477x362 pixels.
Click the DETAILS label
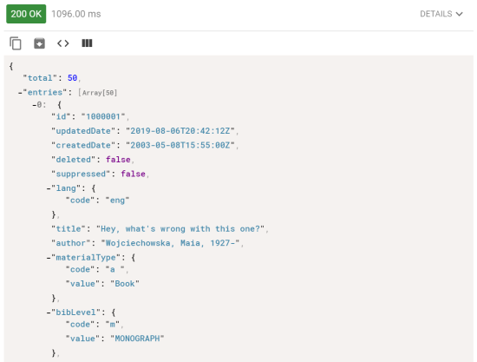point(435,14)
